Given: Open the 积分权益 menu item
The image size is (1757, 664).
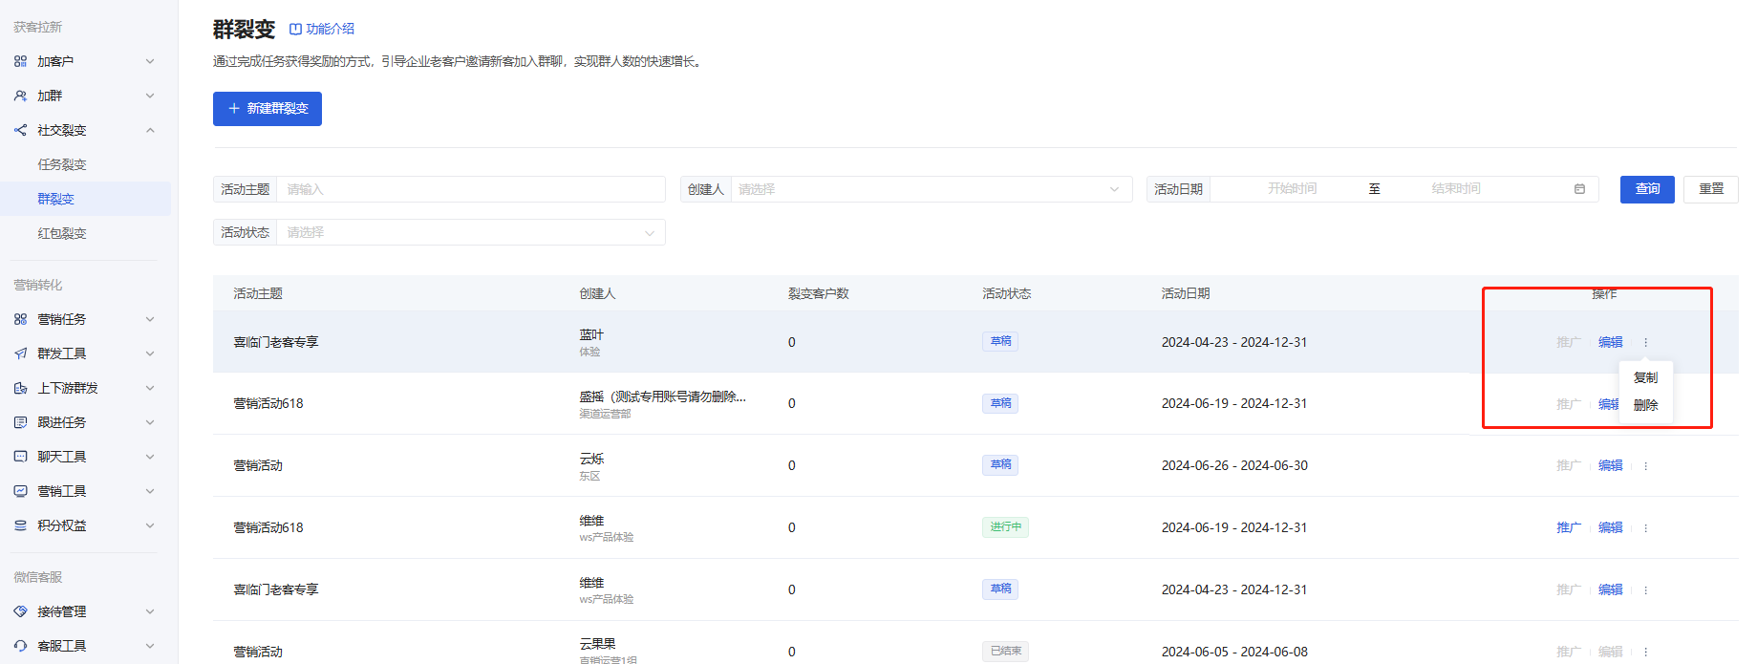Looking at the screenshot, I should click(62, 525).
